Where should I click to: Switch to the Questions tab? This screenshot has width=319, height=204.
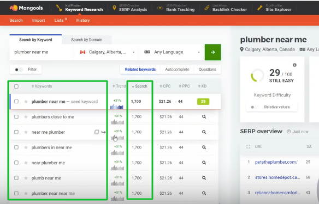[208, 70]
